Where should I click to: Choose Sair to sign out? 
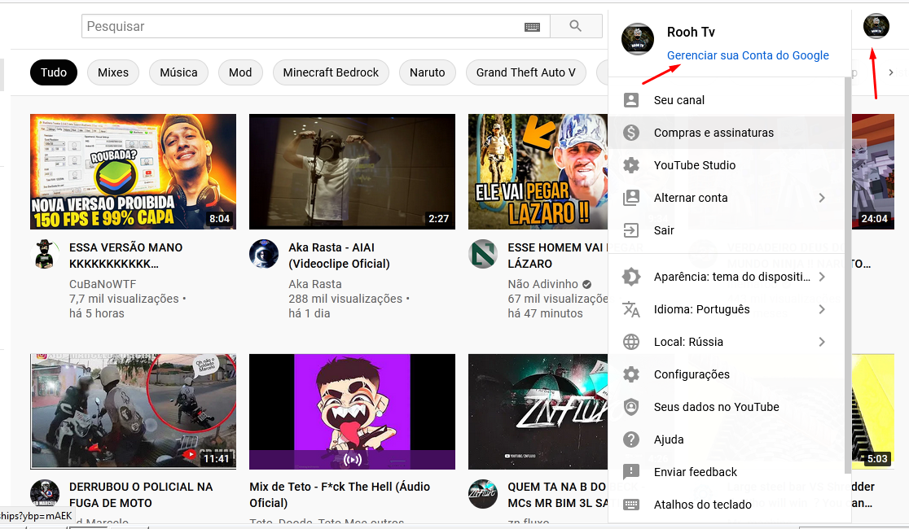pyautogui.click(x=727, y=230)
